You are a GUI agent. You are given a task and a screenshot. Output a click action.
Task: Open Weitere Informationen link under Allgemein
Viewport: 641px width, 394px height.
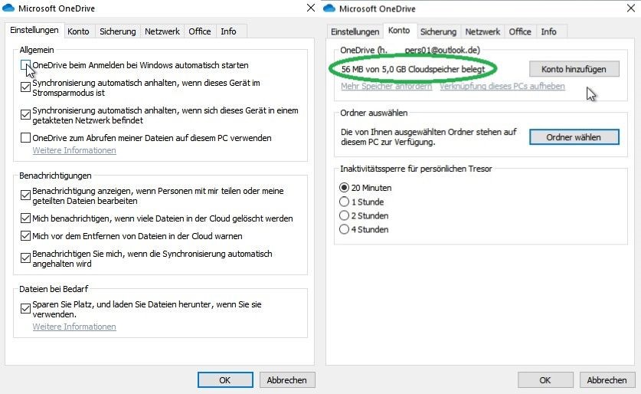pyautogui.click(x=74, y=150)
